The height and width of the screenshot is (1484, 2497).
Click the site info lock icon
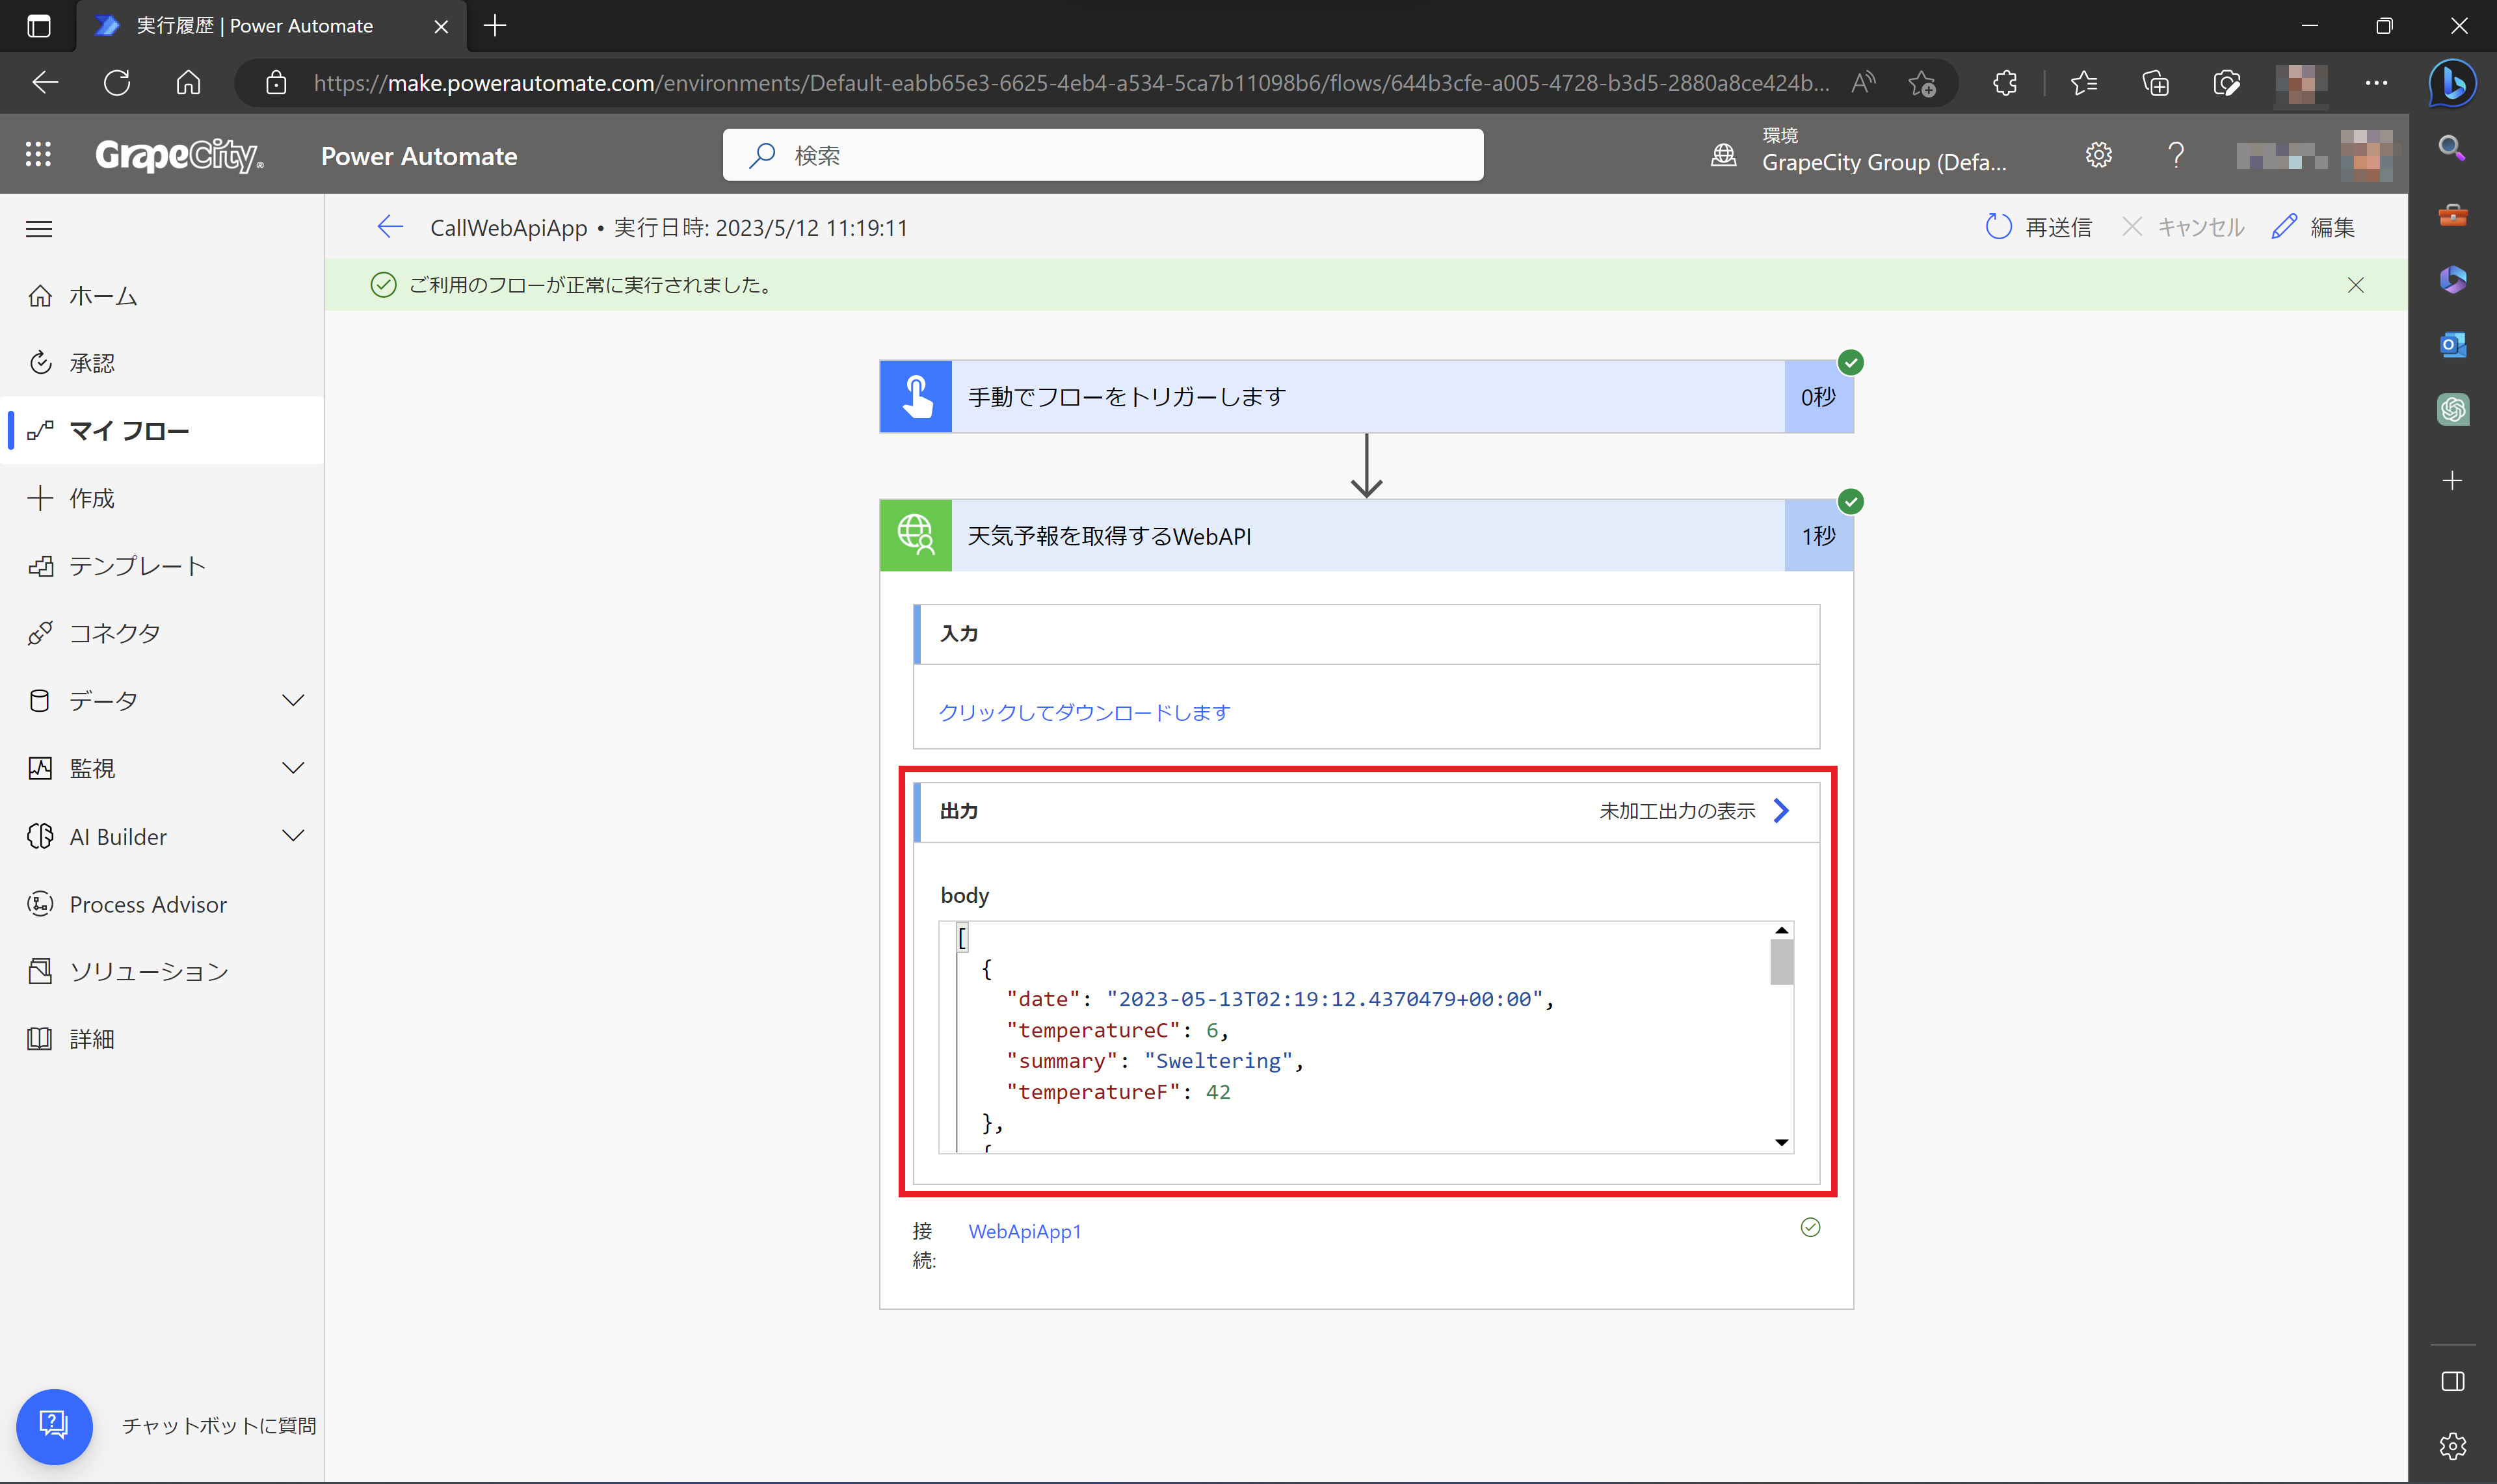tap(276, 83)
